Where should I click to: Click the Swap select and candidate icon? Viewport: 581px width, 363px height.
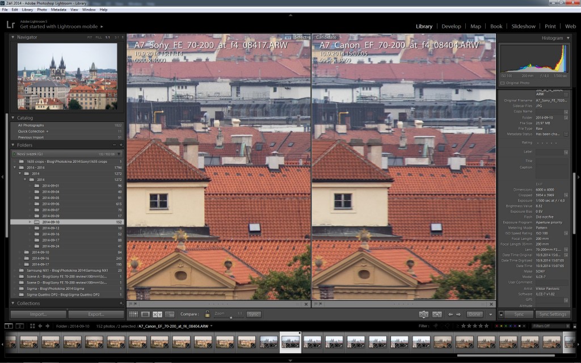click(x=423, y=314)
